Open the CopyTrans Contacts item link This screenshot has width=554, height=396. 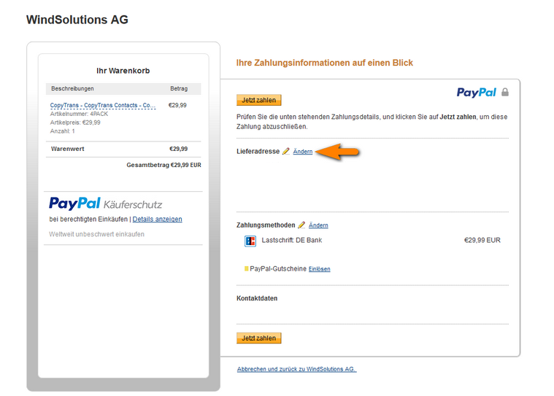(x=103, y=105)
